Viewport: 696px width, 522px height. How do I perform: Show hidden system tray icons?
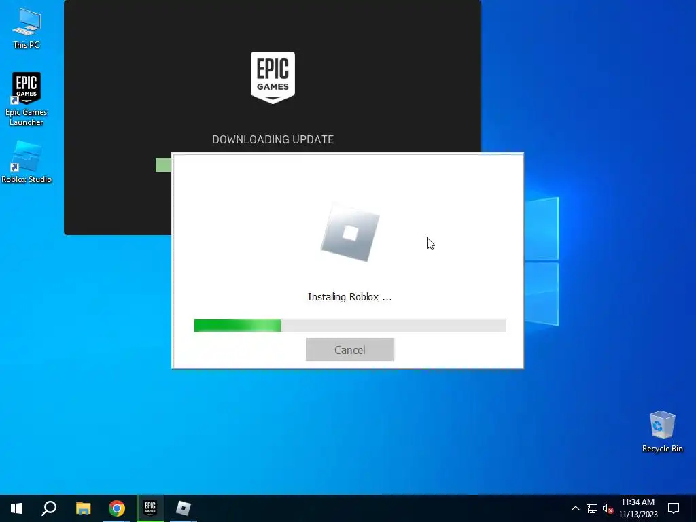pos(575,508)
